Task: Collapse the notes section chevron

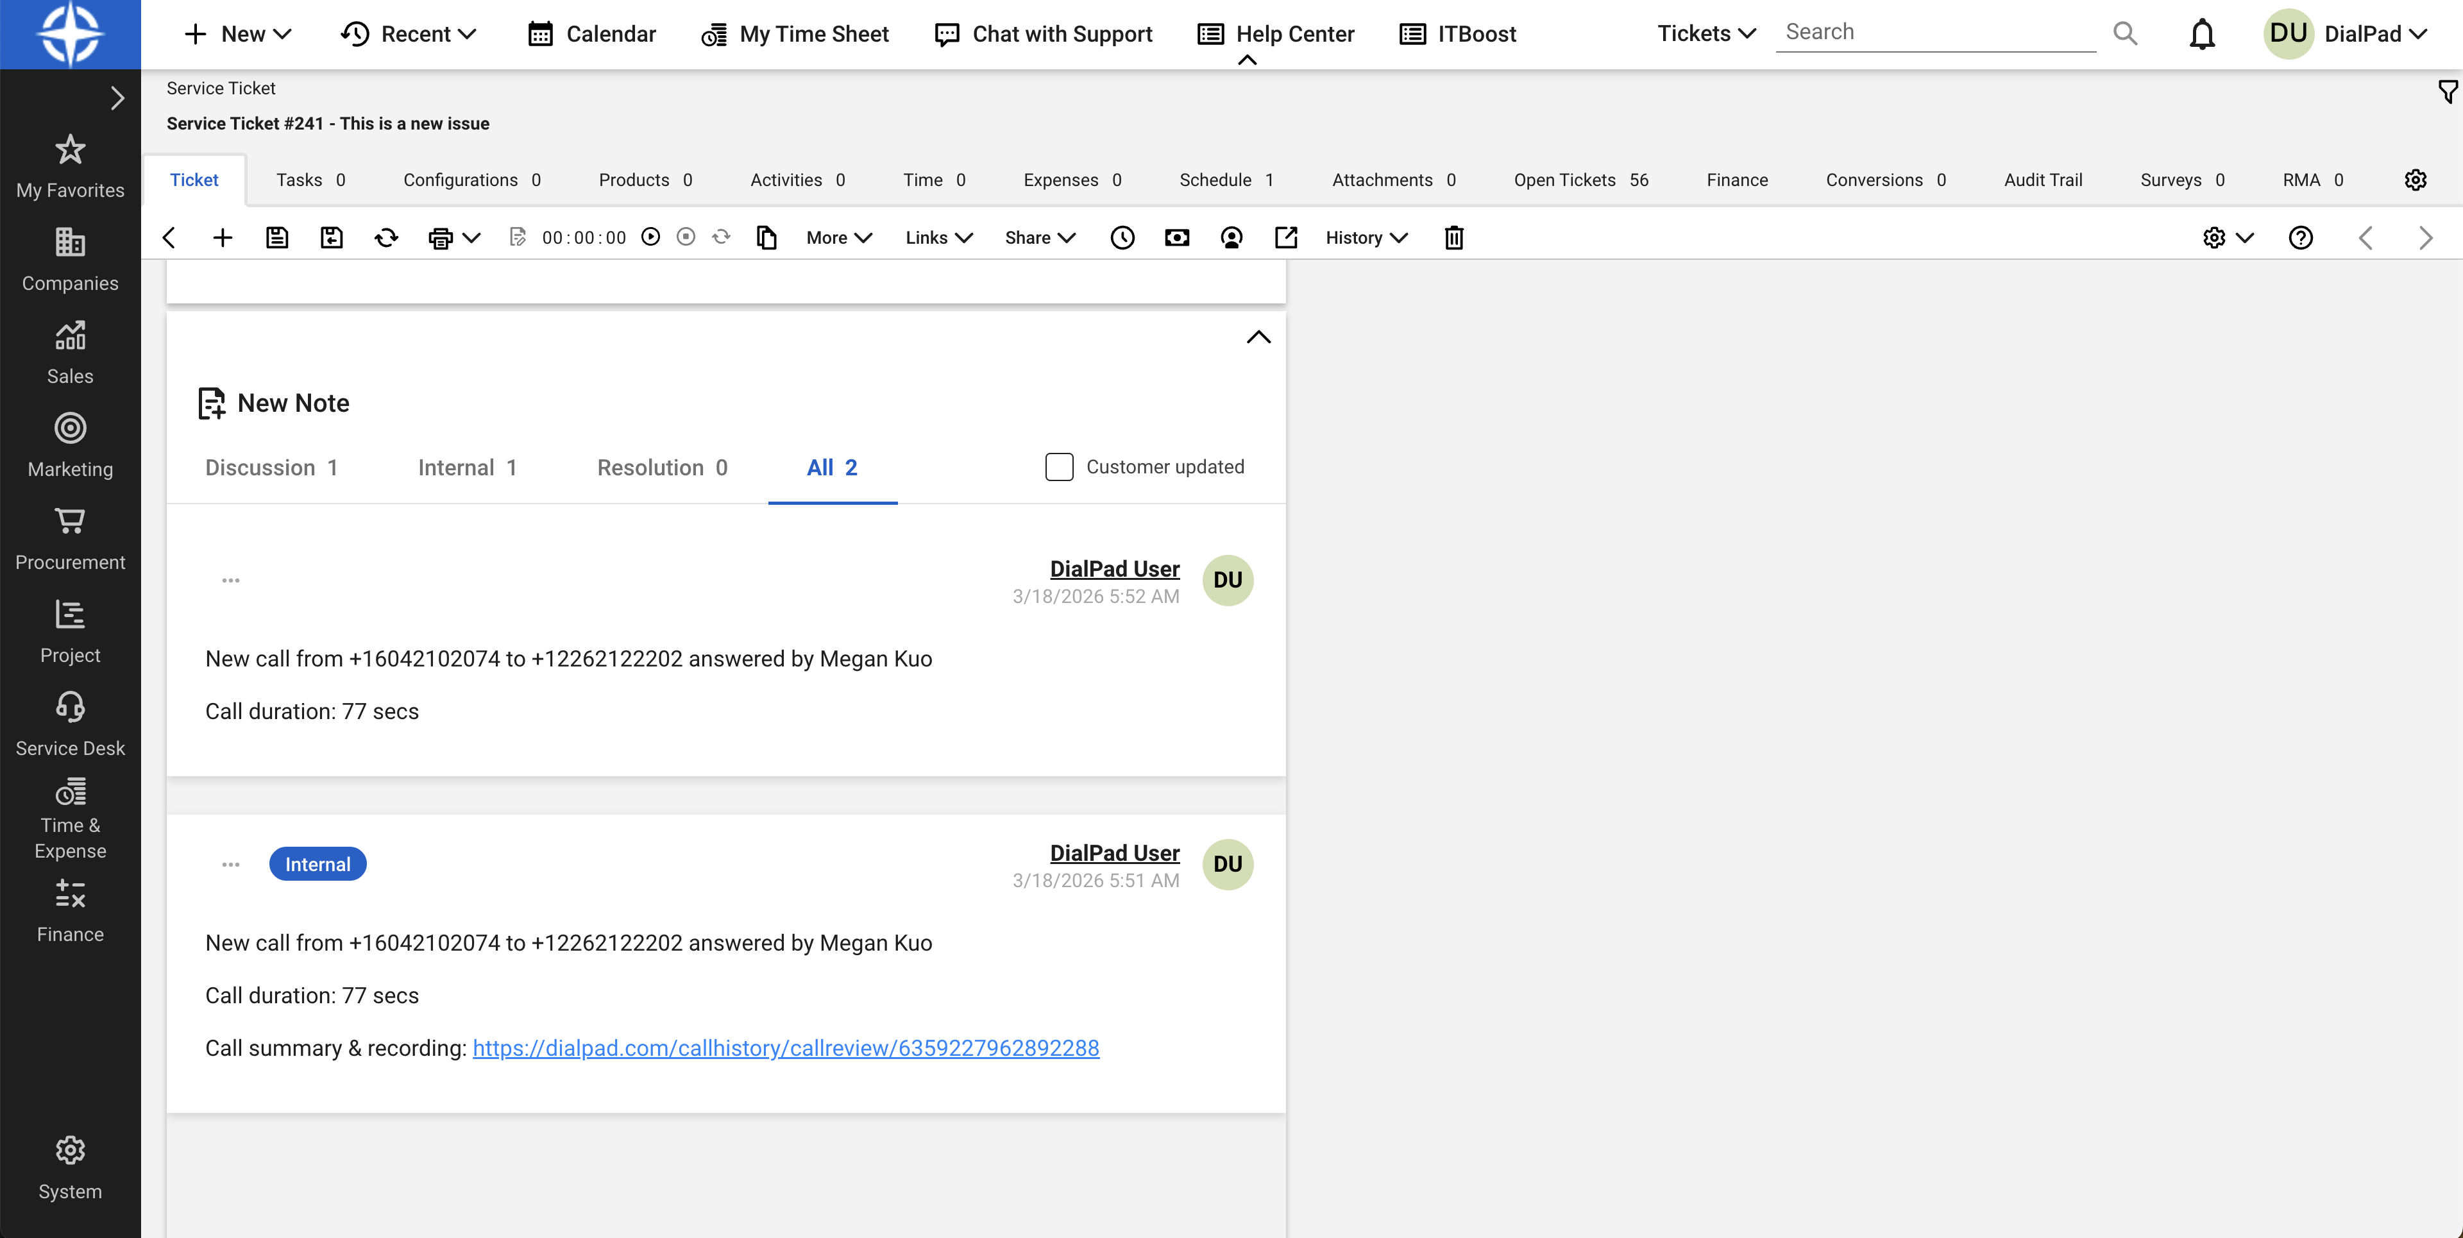Action: [x=1258, y=337]
